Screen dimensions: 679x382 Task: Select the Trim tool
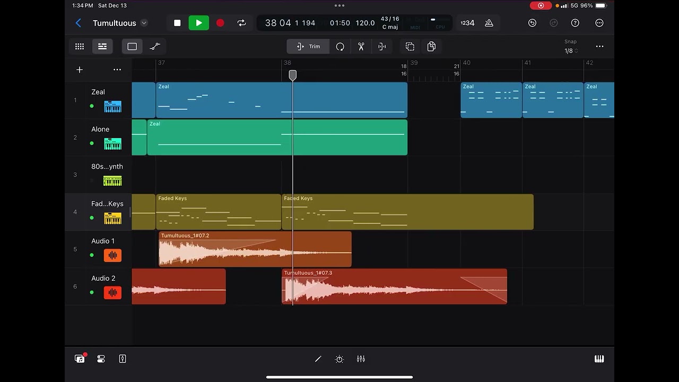coord(308,47)
